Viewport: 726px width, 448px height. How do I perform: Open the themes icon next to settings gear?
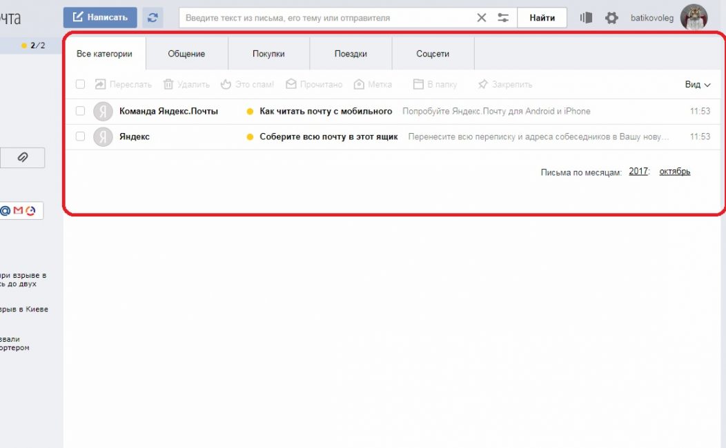pos(586,17)
